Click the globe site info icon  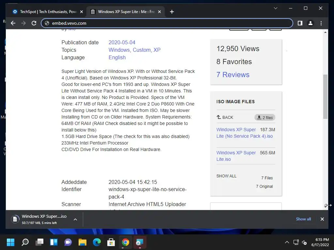click(x=47, y=23)
